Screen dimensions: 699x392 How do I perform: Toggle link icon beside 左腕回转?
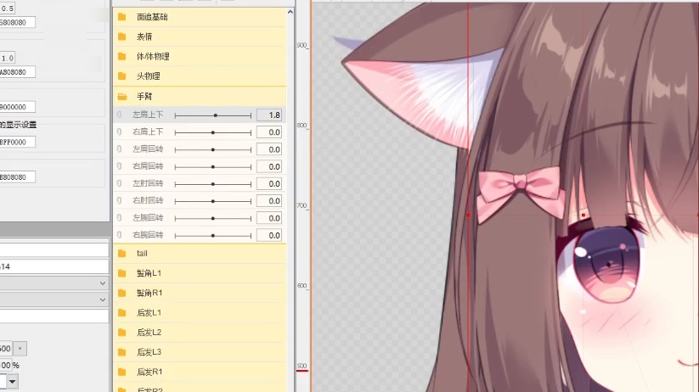pyautogui.click(x=119, y=218)
